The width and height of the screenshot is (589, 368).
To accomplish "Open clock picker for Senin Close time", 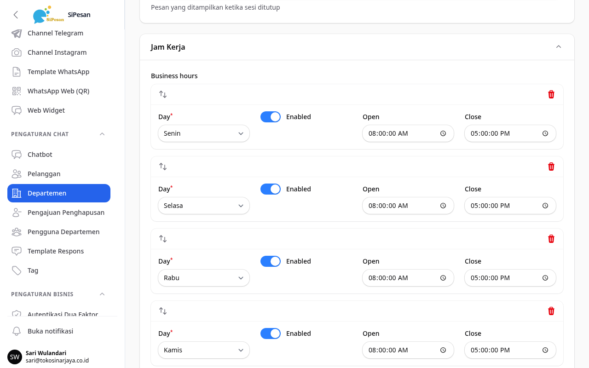I will point(545,133).
